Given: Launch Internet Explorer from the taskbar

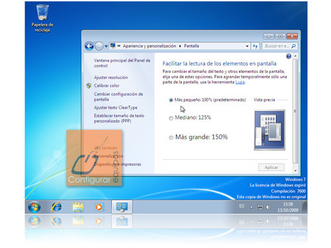Looking at the screenshot, I should (x=57, y=207).
